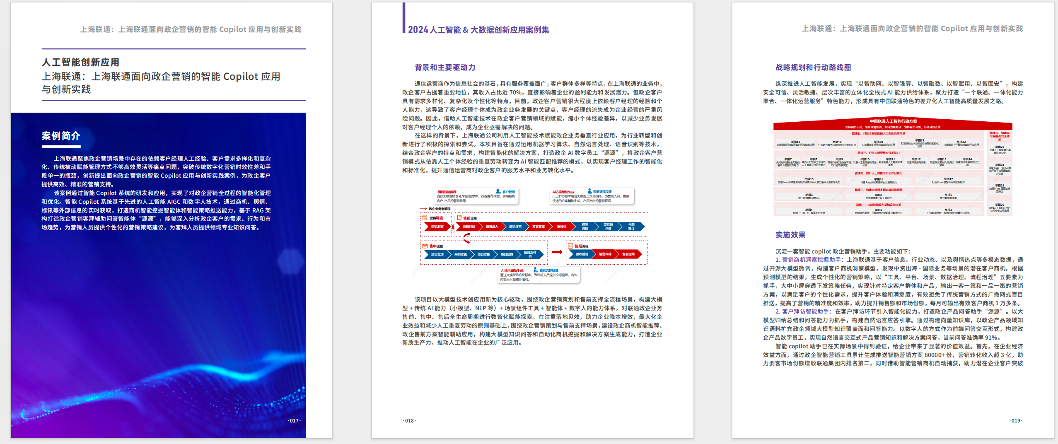Viewport: 1058px width, 444px height.
Task: Click the 路线一 red row title
Action: [x=879, y=205]
